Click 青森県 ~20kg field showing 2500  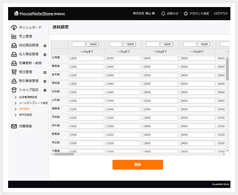pyautogui.click(x=161, y=67)
